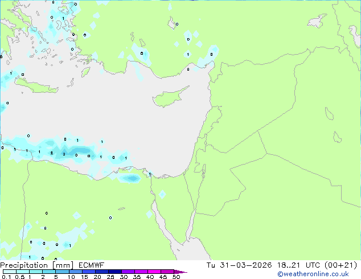361x279 pixels.
Task: Click the '25' legend scale label
Action: coord(110,277)
